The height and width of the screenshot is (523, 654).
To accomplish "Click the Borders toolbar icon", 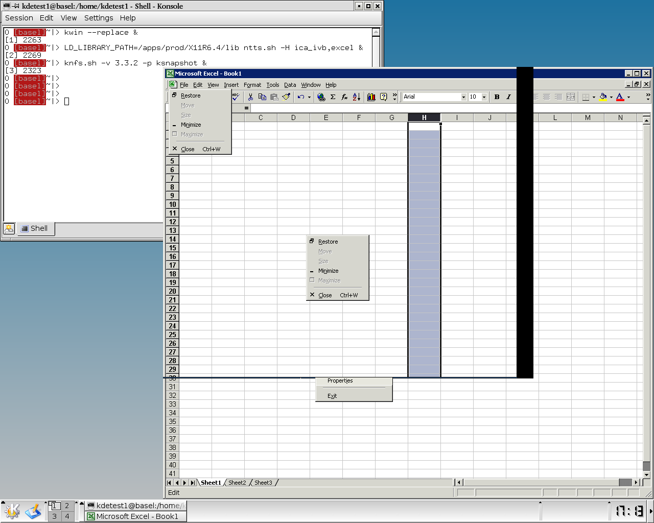I will [x=586, y=97].
